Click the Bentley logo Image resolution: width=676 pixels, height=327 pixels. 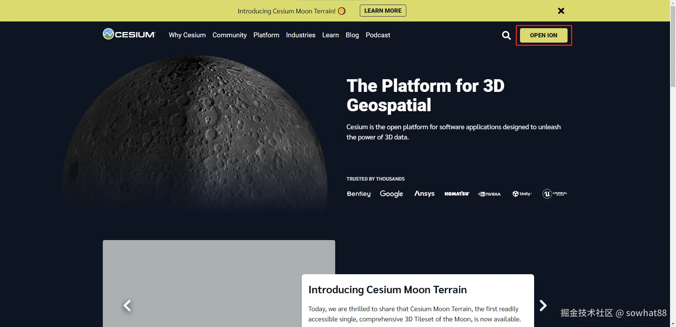pyautogui.click(x=359, y=194)
